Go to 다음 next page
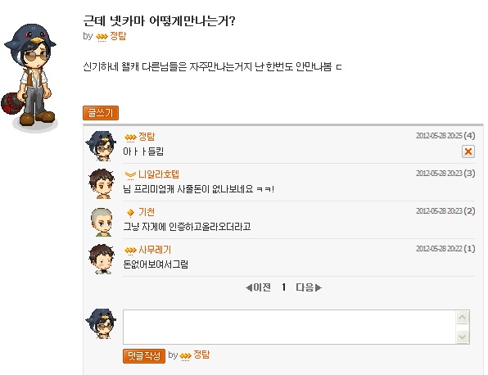 [x=309, y=287]
